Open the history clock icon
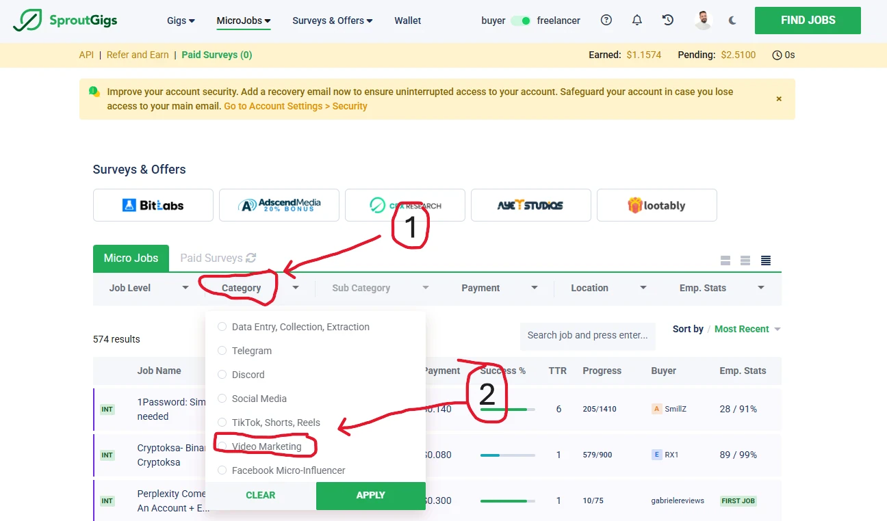Viewport: 887px width, 521px height. pyautogui.click(x=668, y=21)
